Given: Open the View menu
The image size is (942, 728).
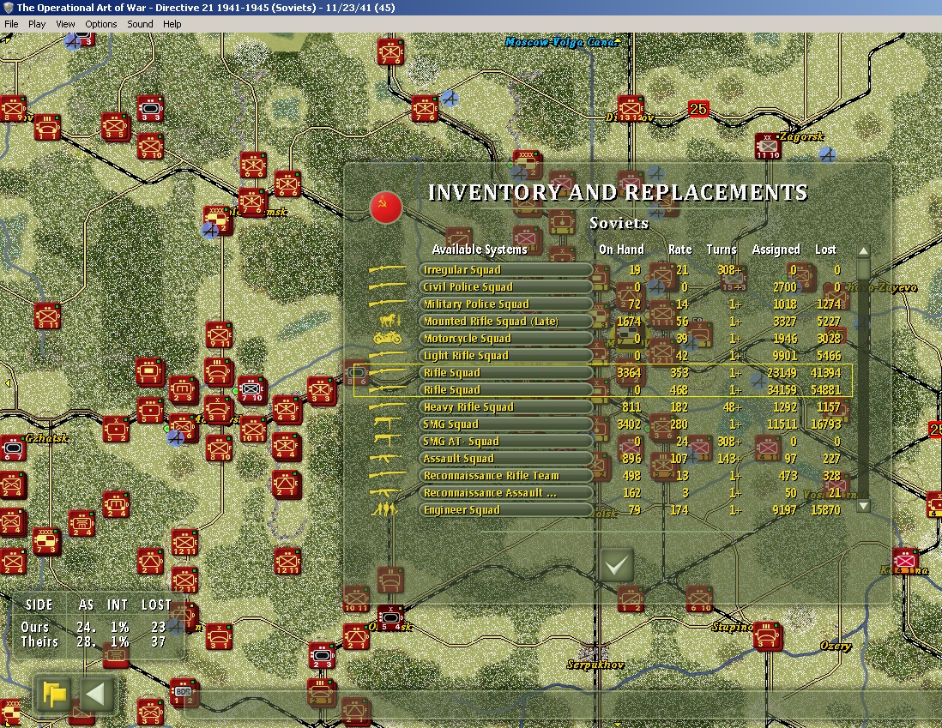Looking at the screenshot, I should 65,24.
